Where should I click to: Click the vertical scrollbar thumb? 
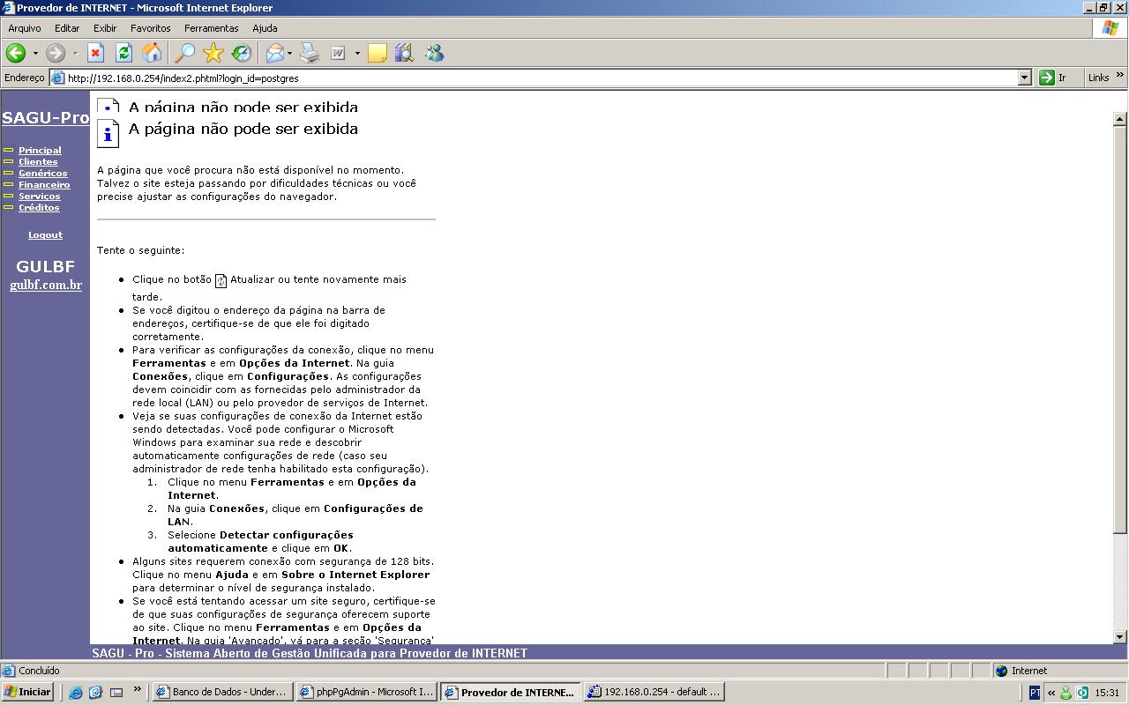[1120, 329]
